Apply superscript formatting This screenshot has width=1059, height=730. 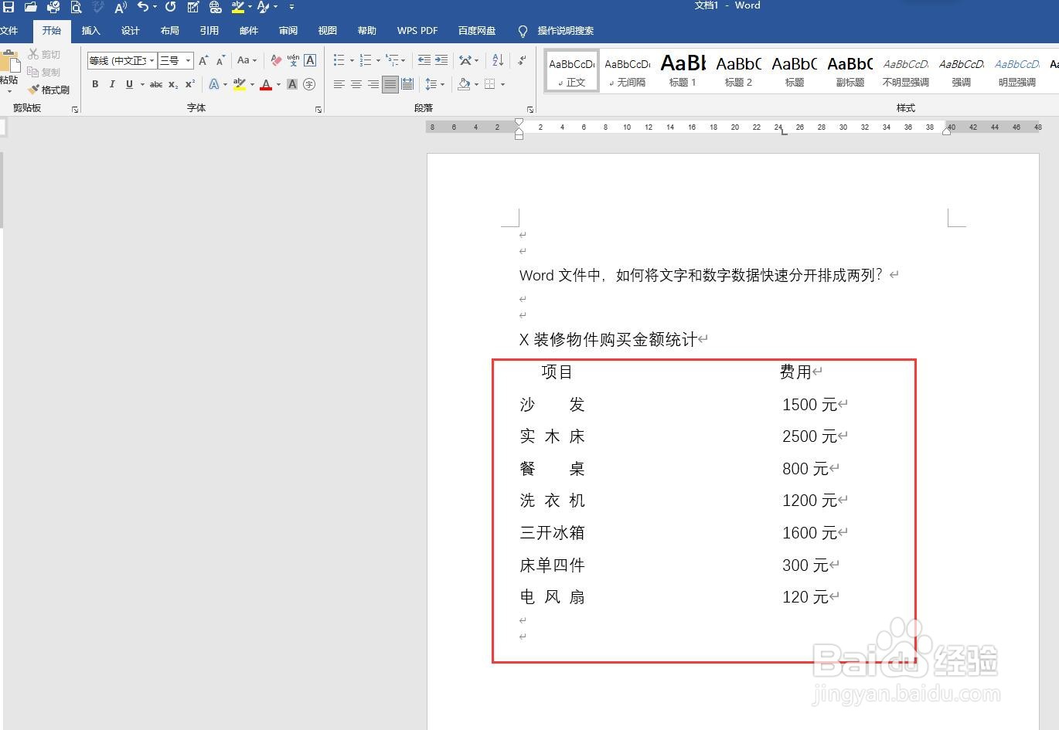tap(189, 84)
